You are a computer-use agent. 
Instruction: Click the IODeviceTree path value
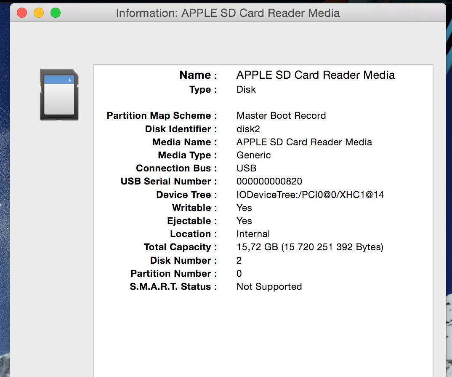tap(310, 195)
